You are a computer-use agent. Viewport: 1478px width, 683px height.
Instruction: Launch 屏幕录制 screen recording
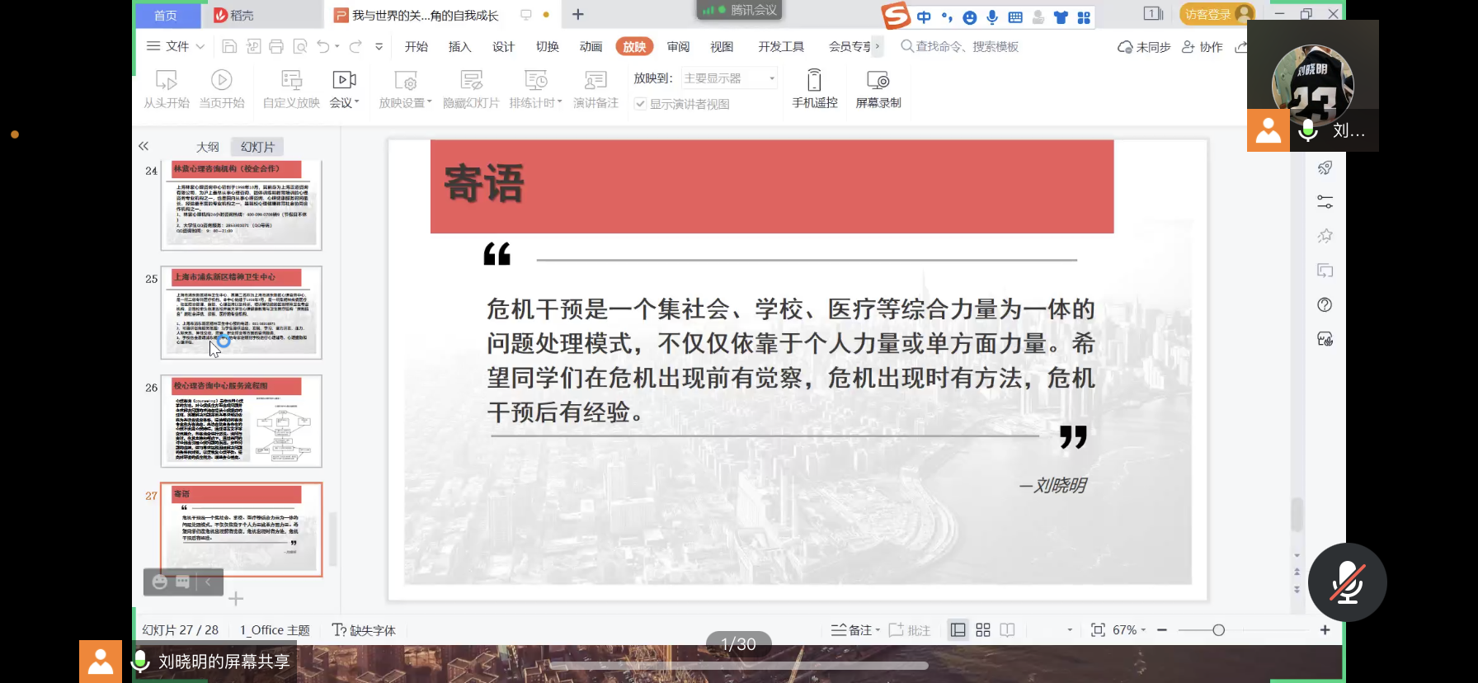point(878,81)
